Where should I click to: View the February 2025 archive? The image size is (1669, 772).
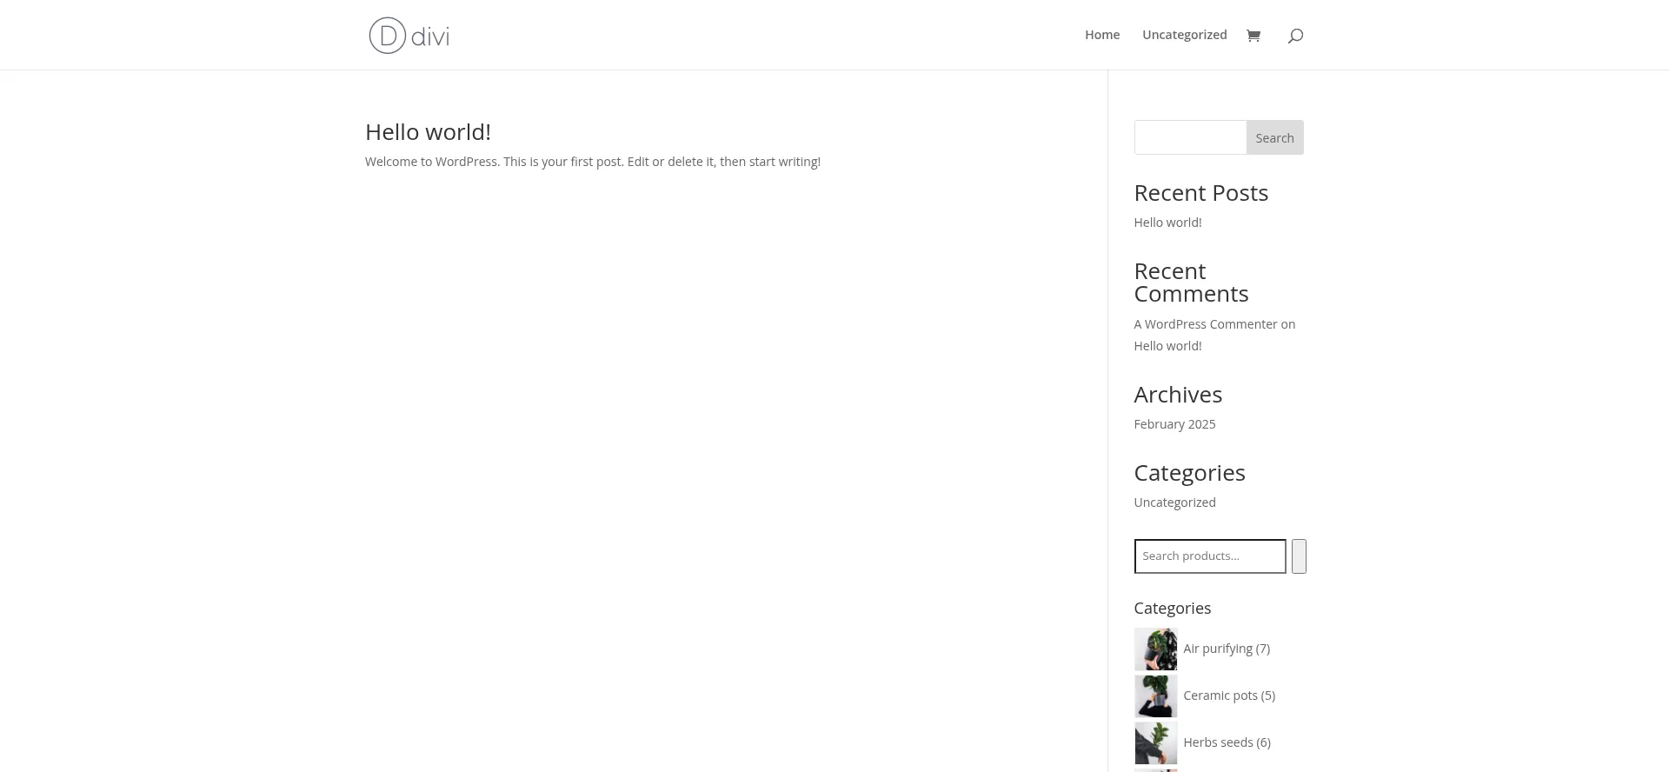coord(1174,424)
